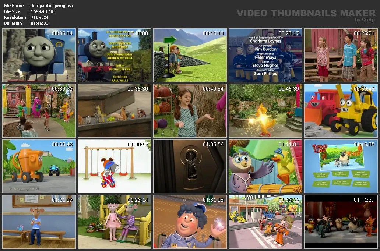This screenshot has height=251, width=380.
Task: Open the Timmy Time frame at 01:16:05
Action: click(x=341, y=166)
